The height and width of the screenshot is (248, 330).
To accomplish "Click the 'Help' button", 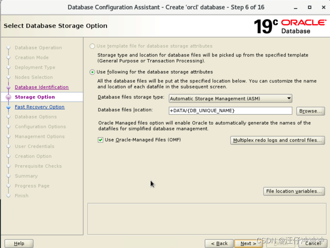I will point(19,243).
